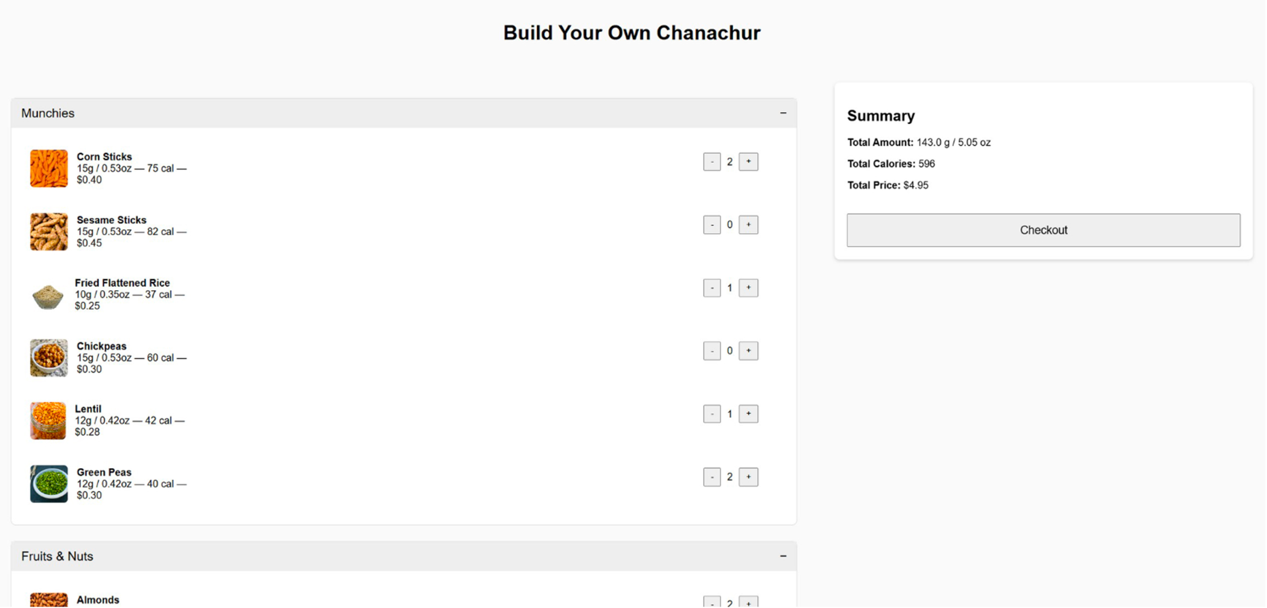
Task: Click the Checkout button
Action: 1043,230
